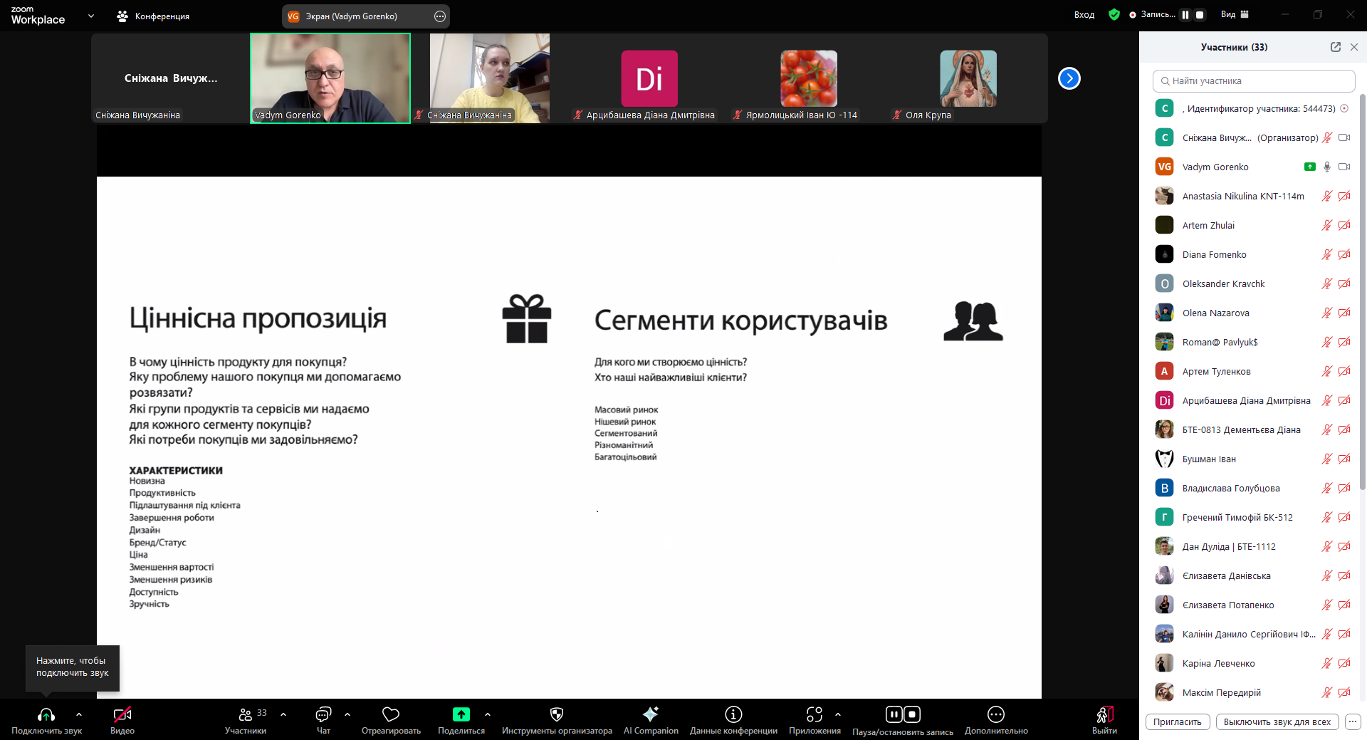
Task: Open the React heart icon
Action: pyautogui.click(x=390, y=714)
